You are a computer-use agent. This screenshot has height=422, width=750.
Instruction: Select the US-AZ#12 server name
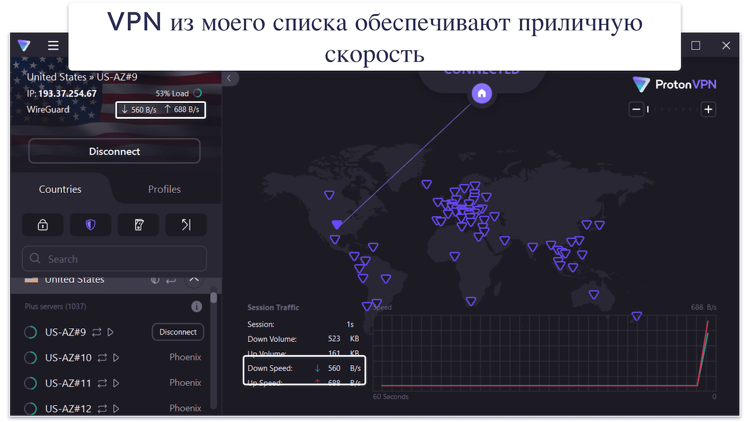pyautogui.click(x=68, y=409)
